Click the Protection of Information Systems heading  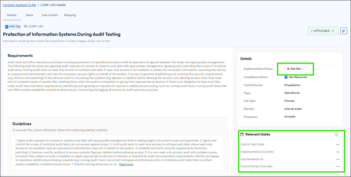62,34
